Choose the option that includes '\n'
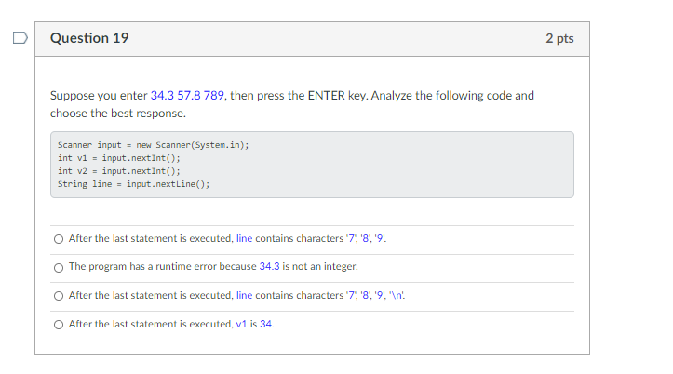The height and width of the screenshot is (374, 673). 59,296
